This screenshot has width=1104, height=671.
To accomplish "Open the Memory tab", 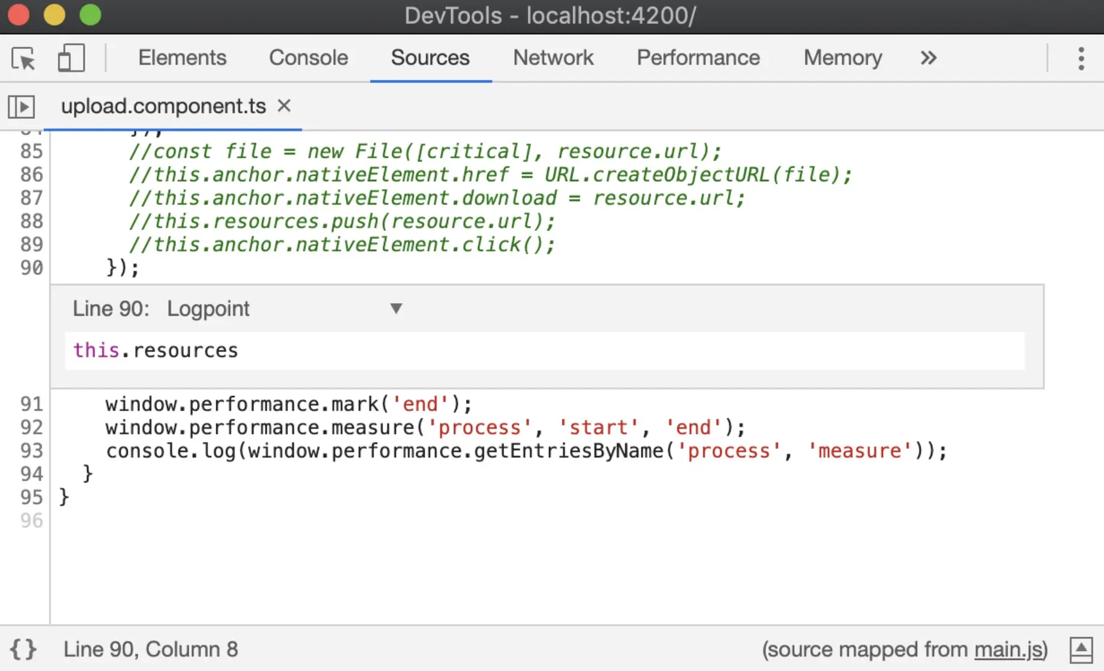I will [x=842, y=58].
